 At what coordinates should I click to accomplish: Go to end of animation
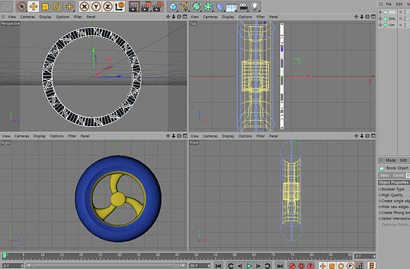point(279,266)
